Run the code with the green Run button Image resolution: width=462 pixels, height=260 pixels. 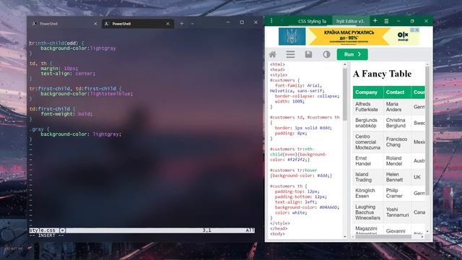(352, 55)
